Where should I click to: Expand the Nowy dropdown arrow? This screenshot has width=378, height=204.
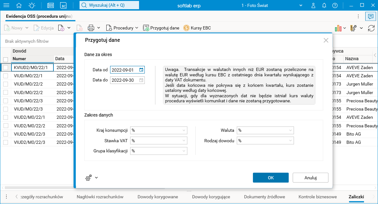[27, 28]
